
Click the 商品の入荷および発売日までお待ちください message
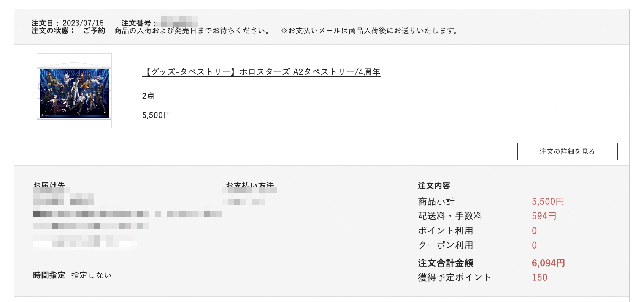click(192, 31)
